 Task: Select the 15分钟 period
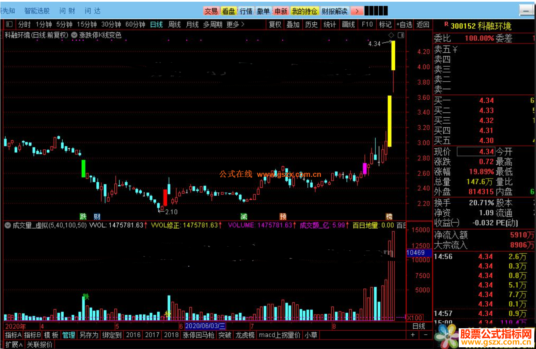tap(87, 24)
